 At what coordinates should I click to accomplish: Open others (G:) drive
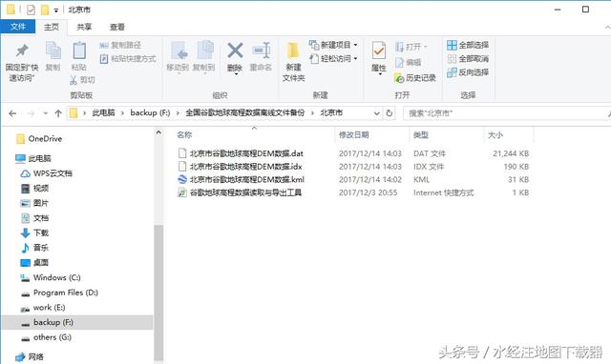pos(46,337)
